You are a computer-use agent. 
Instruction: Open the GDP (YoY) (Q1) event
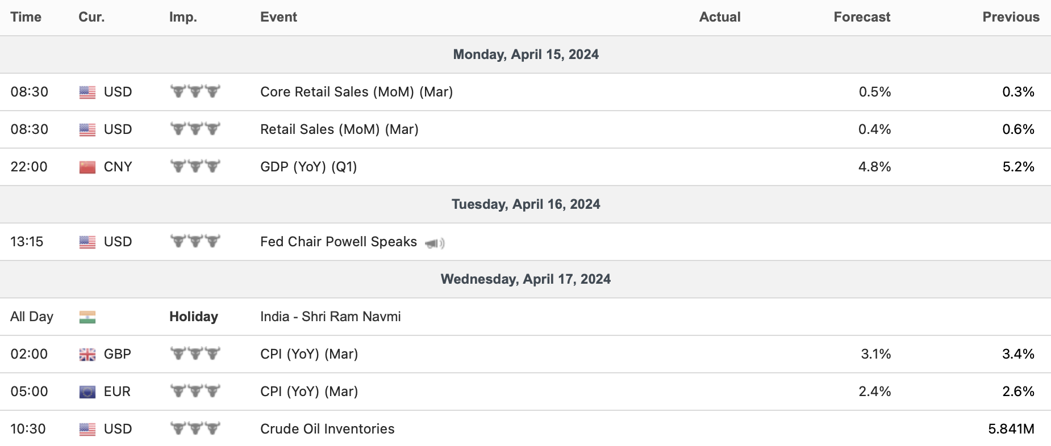point(308,167)
